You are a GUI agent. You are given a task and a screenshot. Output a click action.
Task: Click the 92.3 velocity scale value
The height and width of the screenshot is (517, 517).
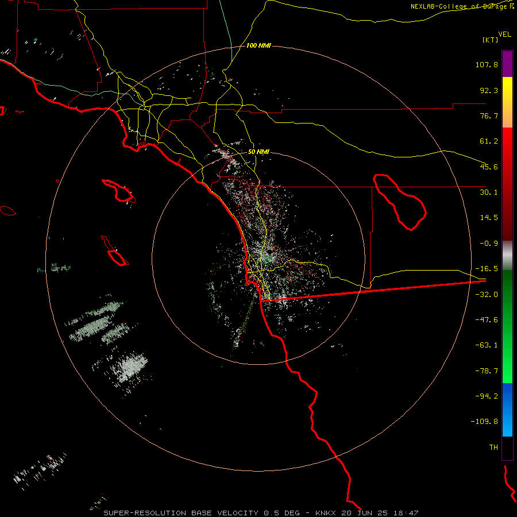tap(489, 90)
